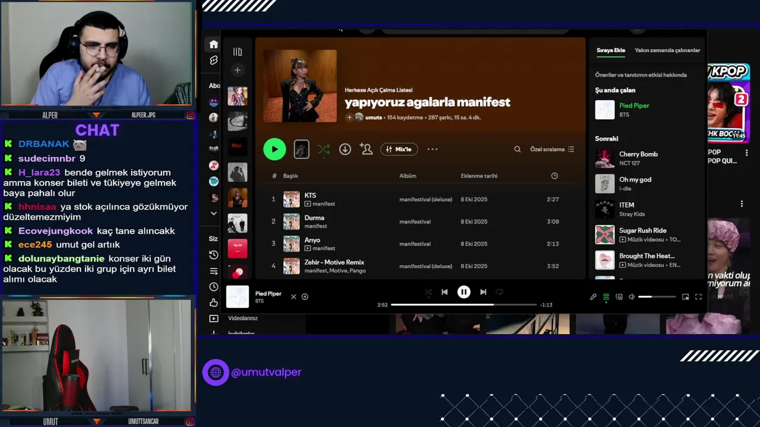
Task: Open the manifest, Motive, Pango artist link
Action: pos(335,271)
